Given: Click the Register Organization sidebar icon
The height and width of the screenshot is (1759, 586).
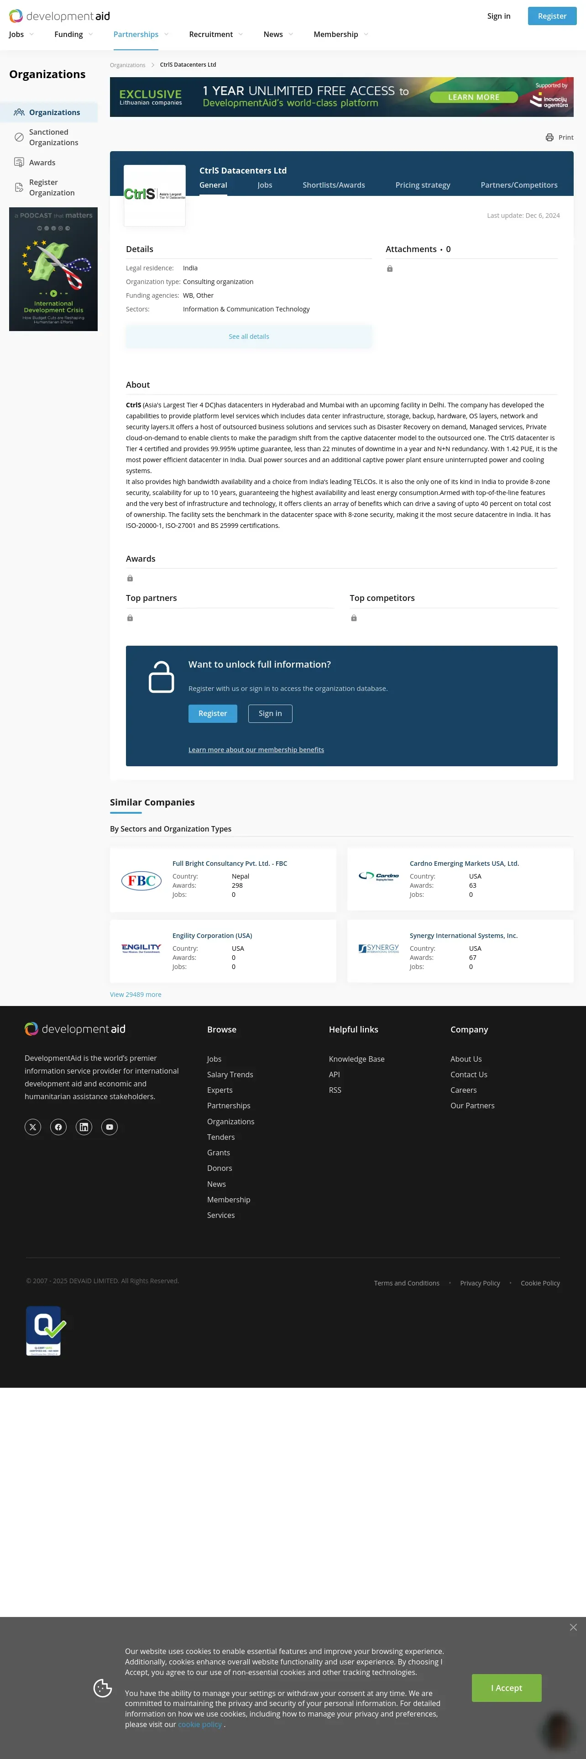Looking at the screenshot, I should 19,187.
